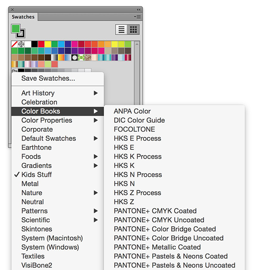The width and height of the screenshot is (253, 270).
Task: Switch to list view of swatches
Action: (x=121, y=30)
